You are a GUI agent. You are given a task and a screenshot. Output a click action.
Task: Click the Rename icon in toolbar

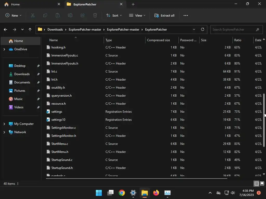click(x=70, y=15)
